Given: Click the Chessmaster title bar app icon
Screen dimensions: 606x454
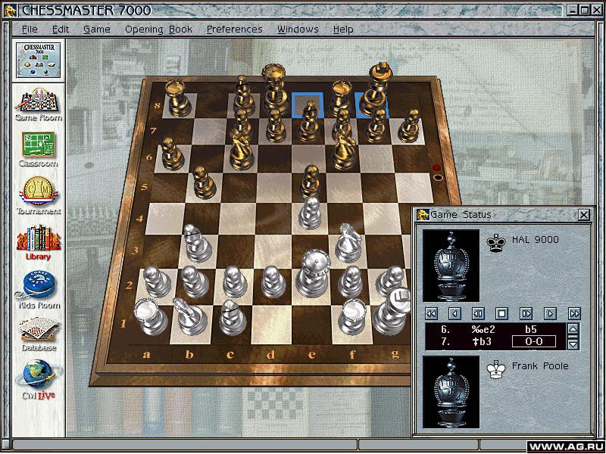Looking at the screenshot, I should click(10, 11).
